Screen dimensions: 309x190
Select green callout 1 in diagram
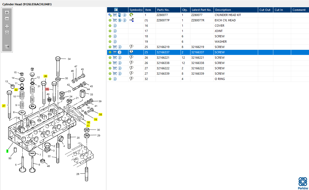7,151
